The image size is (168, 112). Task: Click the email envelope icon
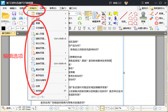pyautogui.click(x=21, y=14)
